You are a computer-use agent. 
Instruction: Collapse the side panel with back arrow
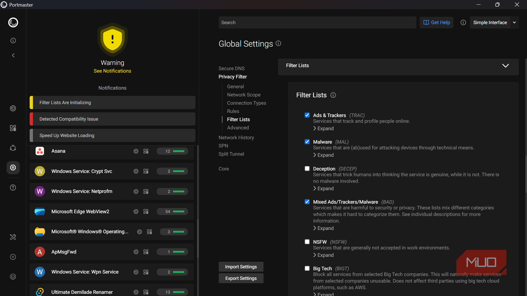(13, 56)
